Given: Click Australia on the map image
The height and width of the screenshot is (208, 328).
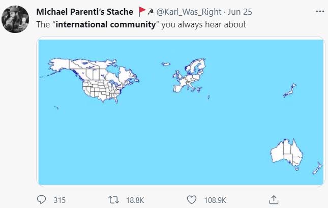Looking at the screenshot, I should pos(286,154).
